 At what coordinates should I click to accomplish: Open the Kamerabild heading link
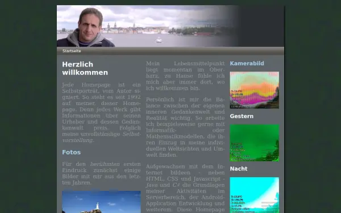coord(247,64)
